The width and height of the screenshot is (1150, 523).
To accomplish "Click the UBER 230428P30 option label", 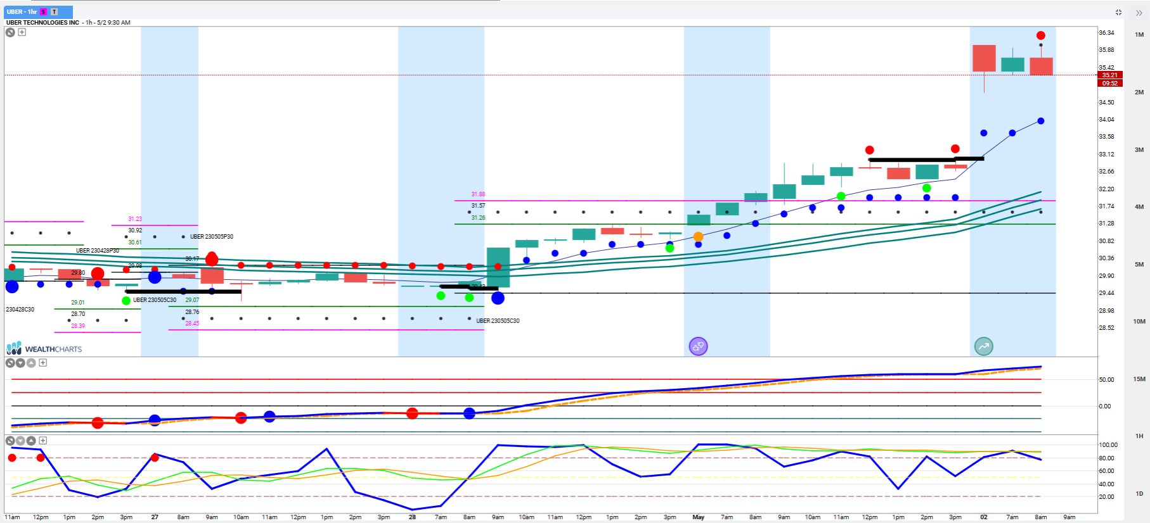I will click(98, 251).
